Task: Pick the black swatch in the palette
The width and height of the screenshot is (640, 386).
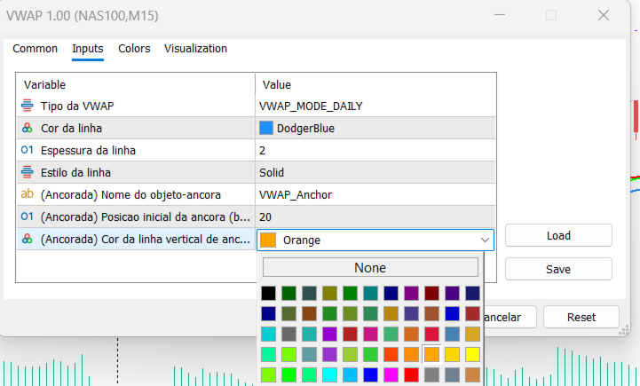Action: 269,293
